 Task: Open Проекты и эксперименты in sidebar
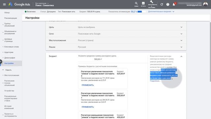(11, 115)
